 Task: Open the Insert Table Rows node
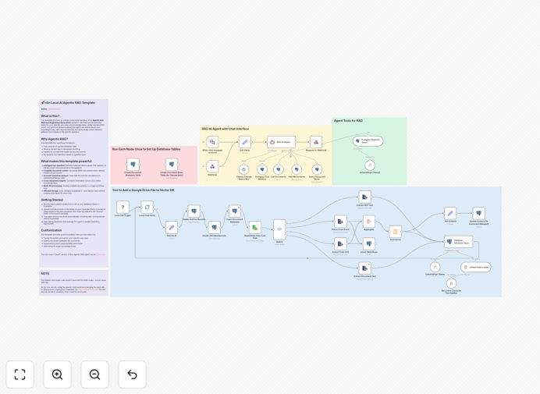coord(369,243)
